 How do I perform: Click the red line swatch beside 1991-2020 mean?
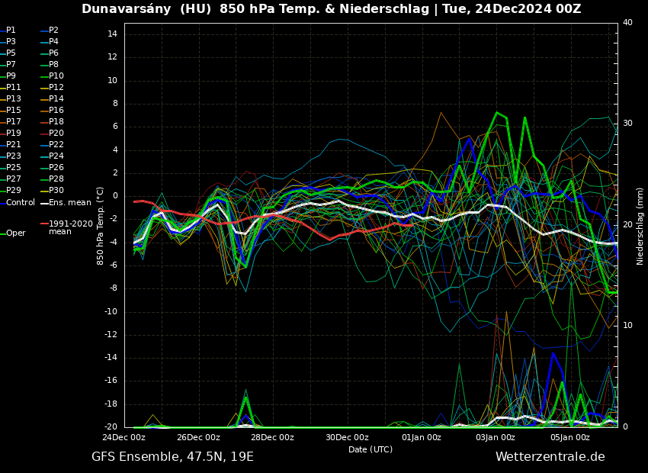coord(44,224)
